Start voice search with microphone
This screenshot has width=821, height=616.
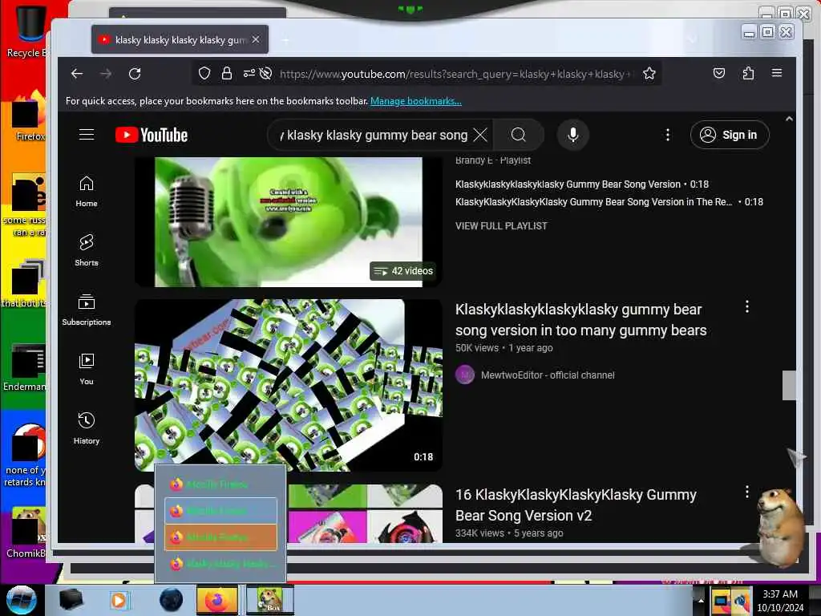tap(573, 135)
